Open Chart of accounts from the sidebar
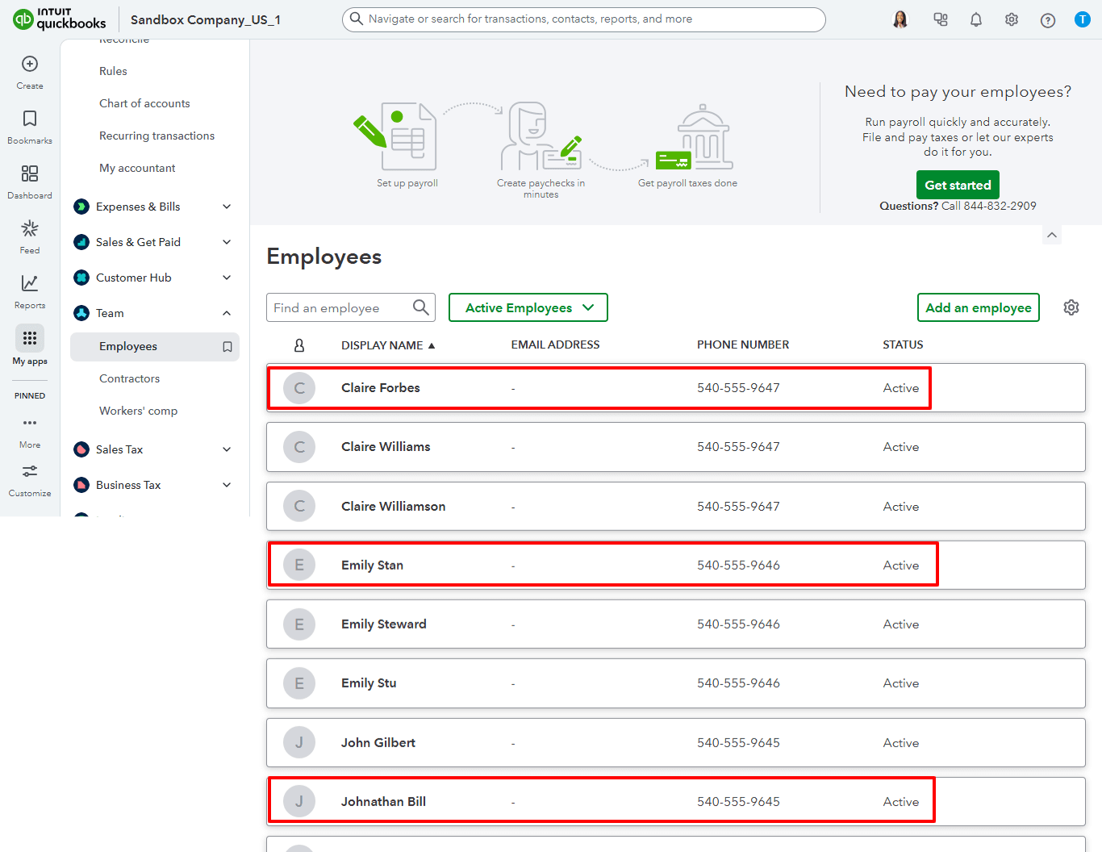This screenshot has width=1102, height=852. (x=144, y=103)
